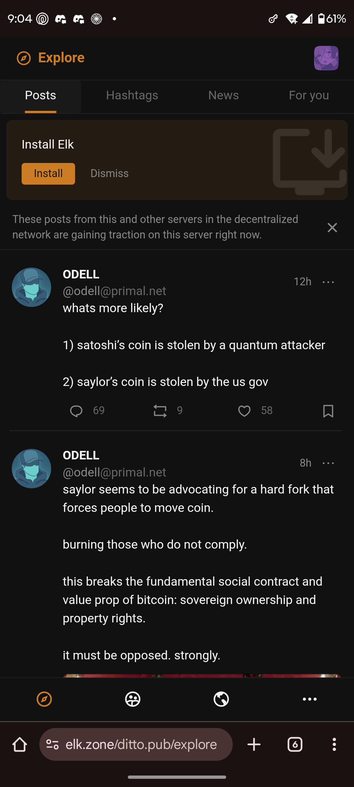
Task: Expand the bottom navigation more menu
Action: click(x=309, y=699)
